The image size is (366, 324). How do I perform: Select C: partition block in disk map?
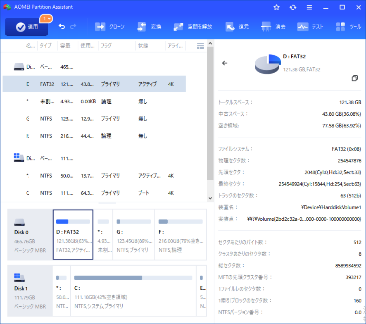(133, 291)
